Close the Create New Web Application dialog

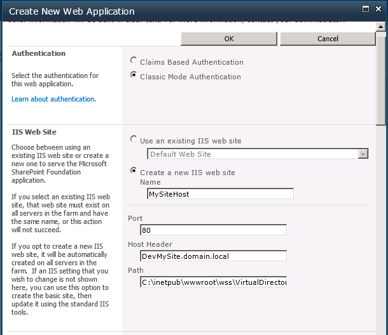point(378,10)
